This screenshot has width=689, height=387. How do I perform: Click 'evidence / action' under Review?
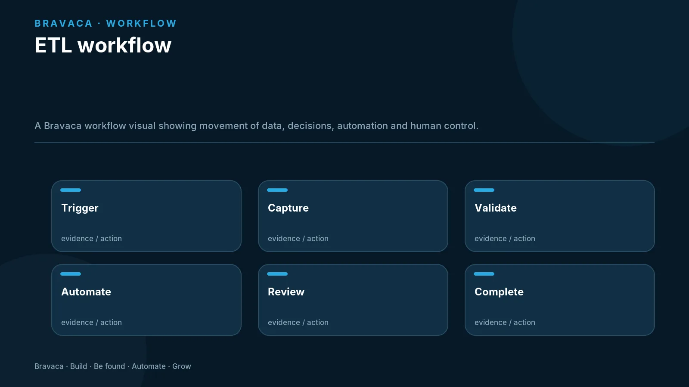(x=298, y=322)
